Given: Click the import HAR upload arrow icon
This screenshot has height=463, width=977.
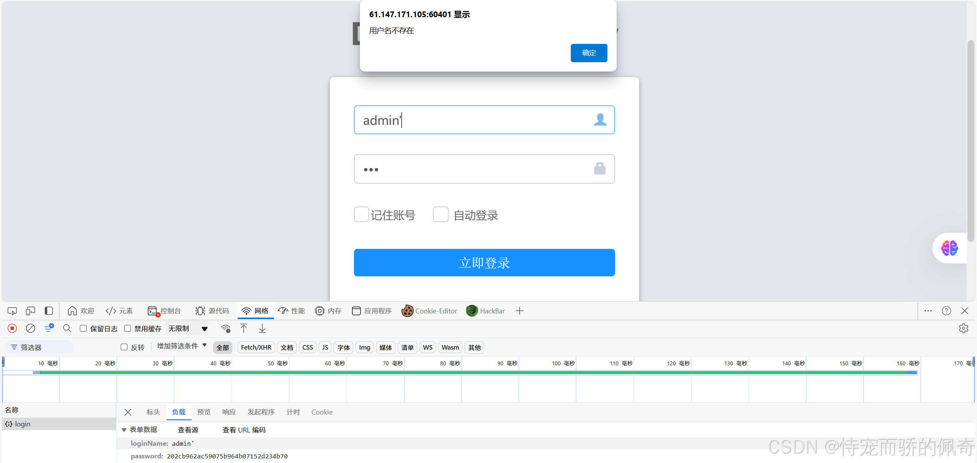Looking at the screenshot, I should point(244,328).
